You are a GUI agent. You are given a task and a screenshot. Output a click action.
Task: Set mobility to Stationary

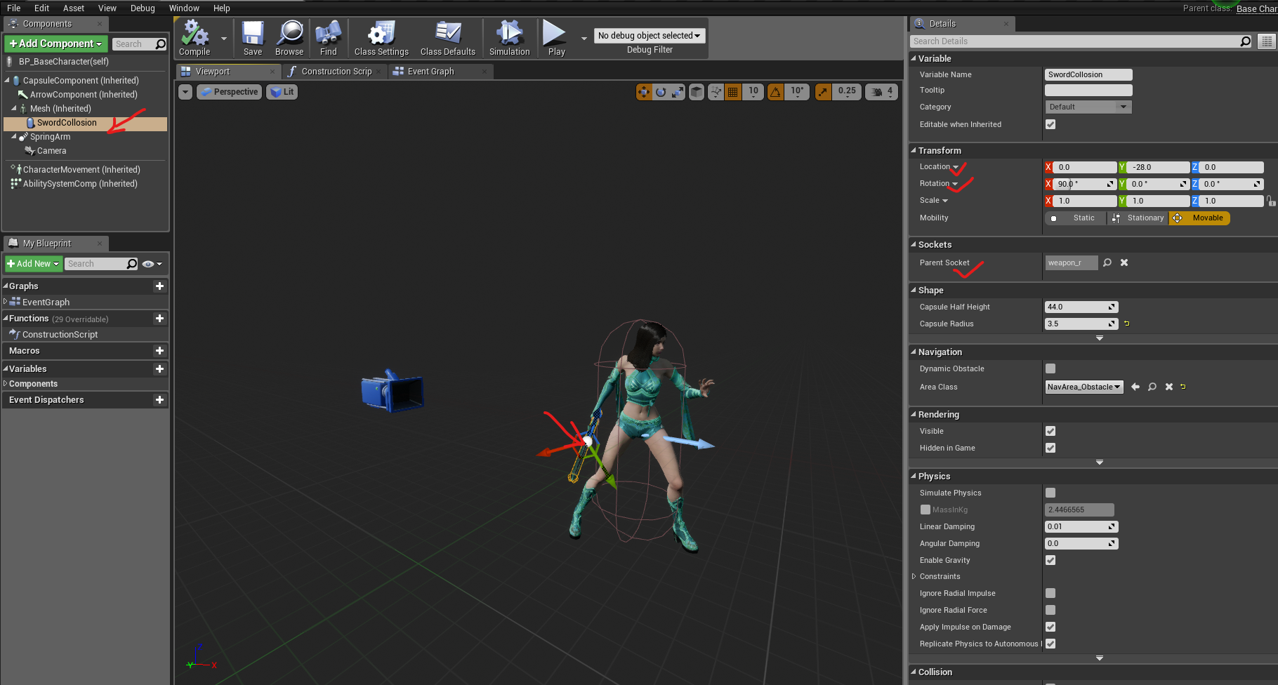(x=1138, y=218)
